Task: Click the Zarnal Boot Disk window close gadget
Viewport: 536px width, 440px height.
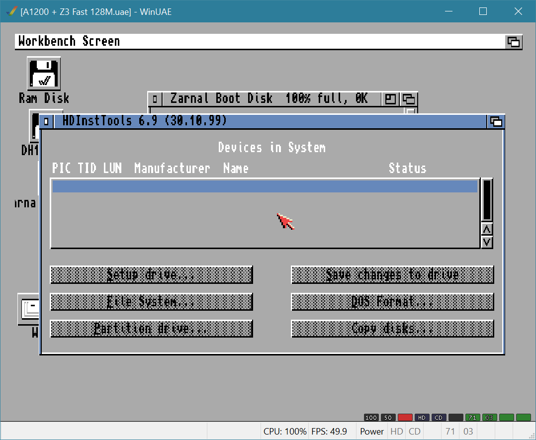Action: click(x=155, y=99)
